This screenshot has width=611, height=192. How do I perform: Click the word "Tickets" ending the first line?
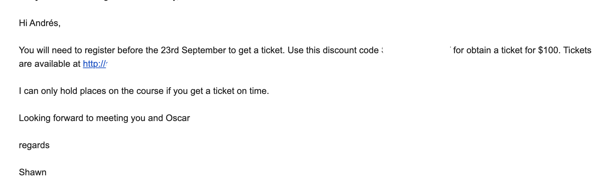click(x=577, y=50)
